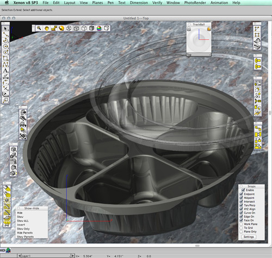Choose the align objects yellow blocks tool
Screen dimensions: 272x258
click(258, 134)
